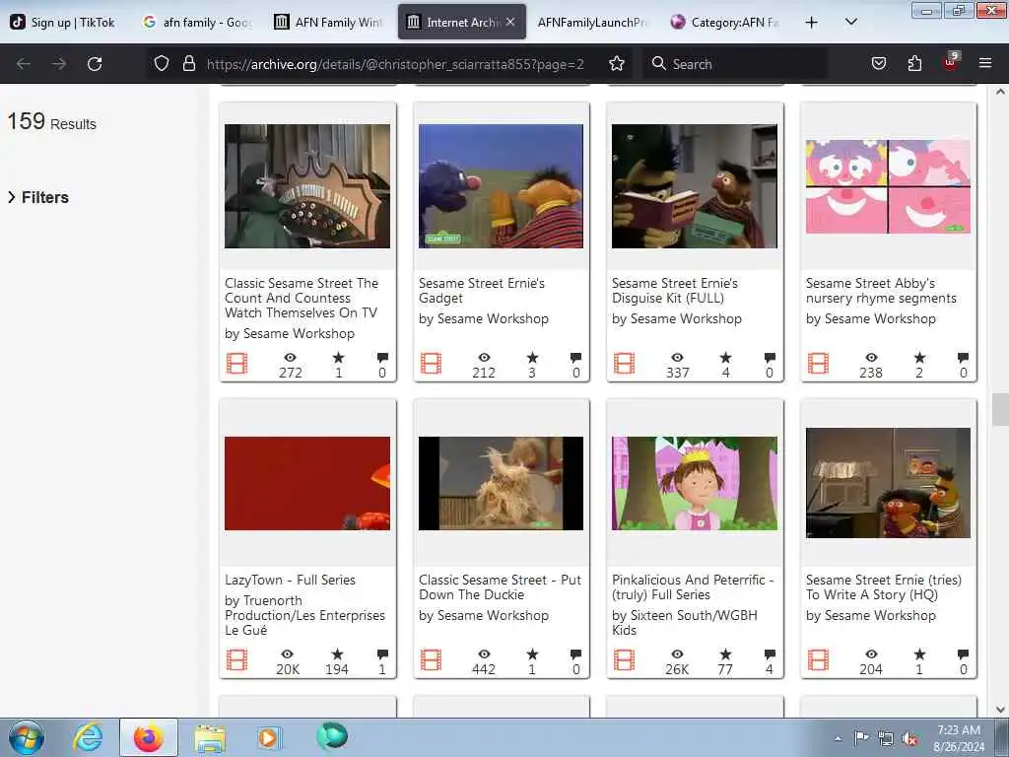Open the 'LazyTown - Full Series' title
This screenshot has width=1009, height=757.
point(291,580)
